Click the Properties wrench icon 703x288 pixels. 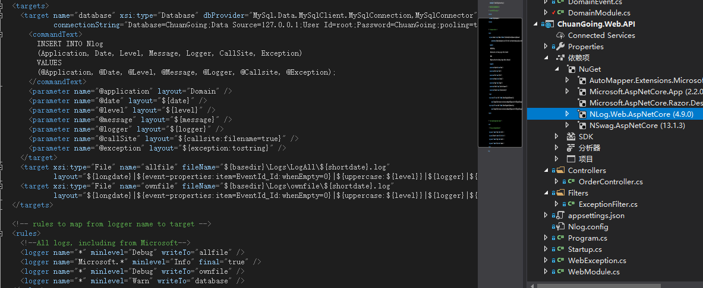[560, 47]
